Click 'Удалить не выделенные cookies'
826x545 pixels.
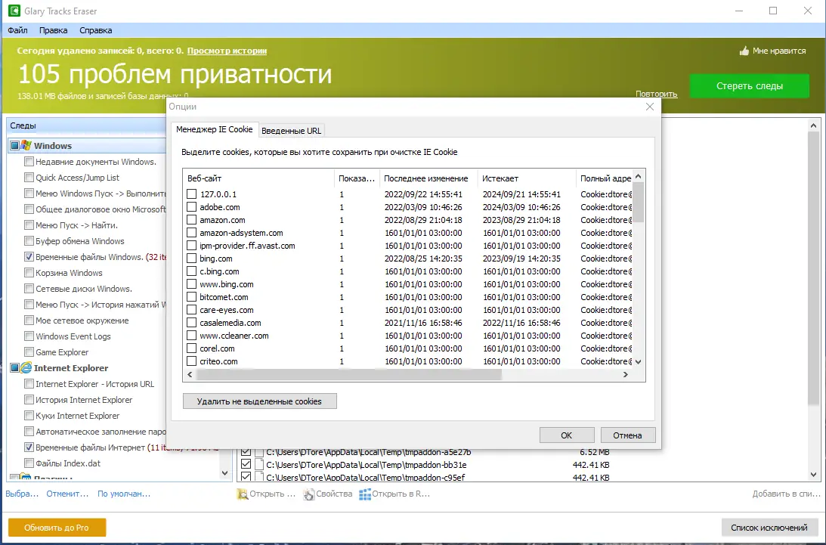point(259,401)
